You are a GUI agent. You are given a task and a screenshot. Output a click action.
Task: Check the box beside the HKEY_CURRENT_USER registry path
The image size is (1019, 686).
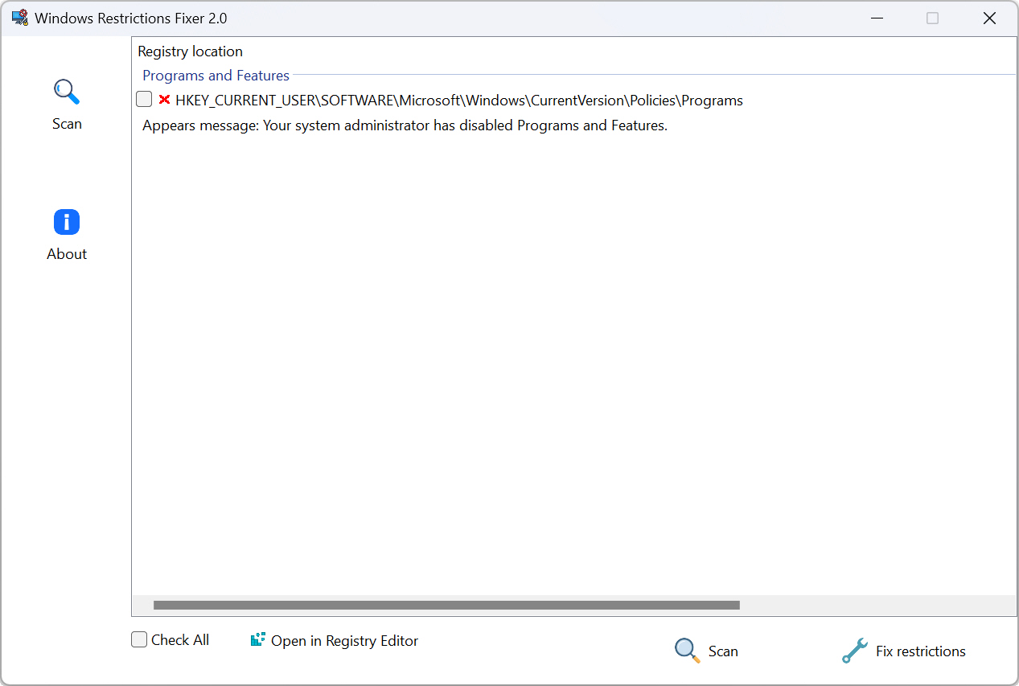(x=144, y=99)
